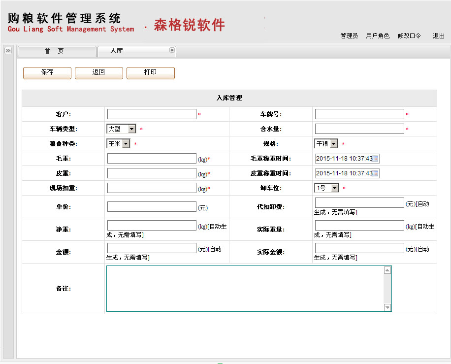The image size is (451, 364).
Task: Open the 用户角色 link
Action: (x=378, y=36)
